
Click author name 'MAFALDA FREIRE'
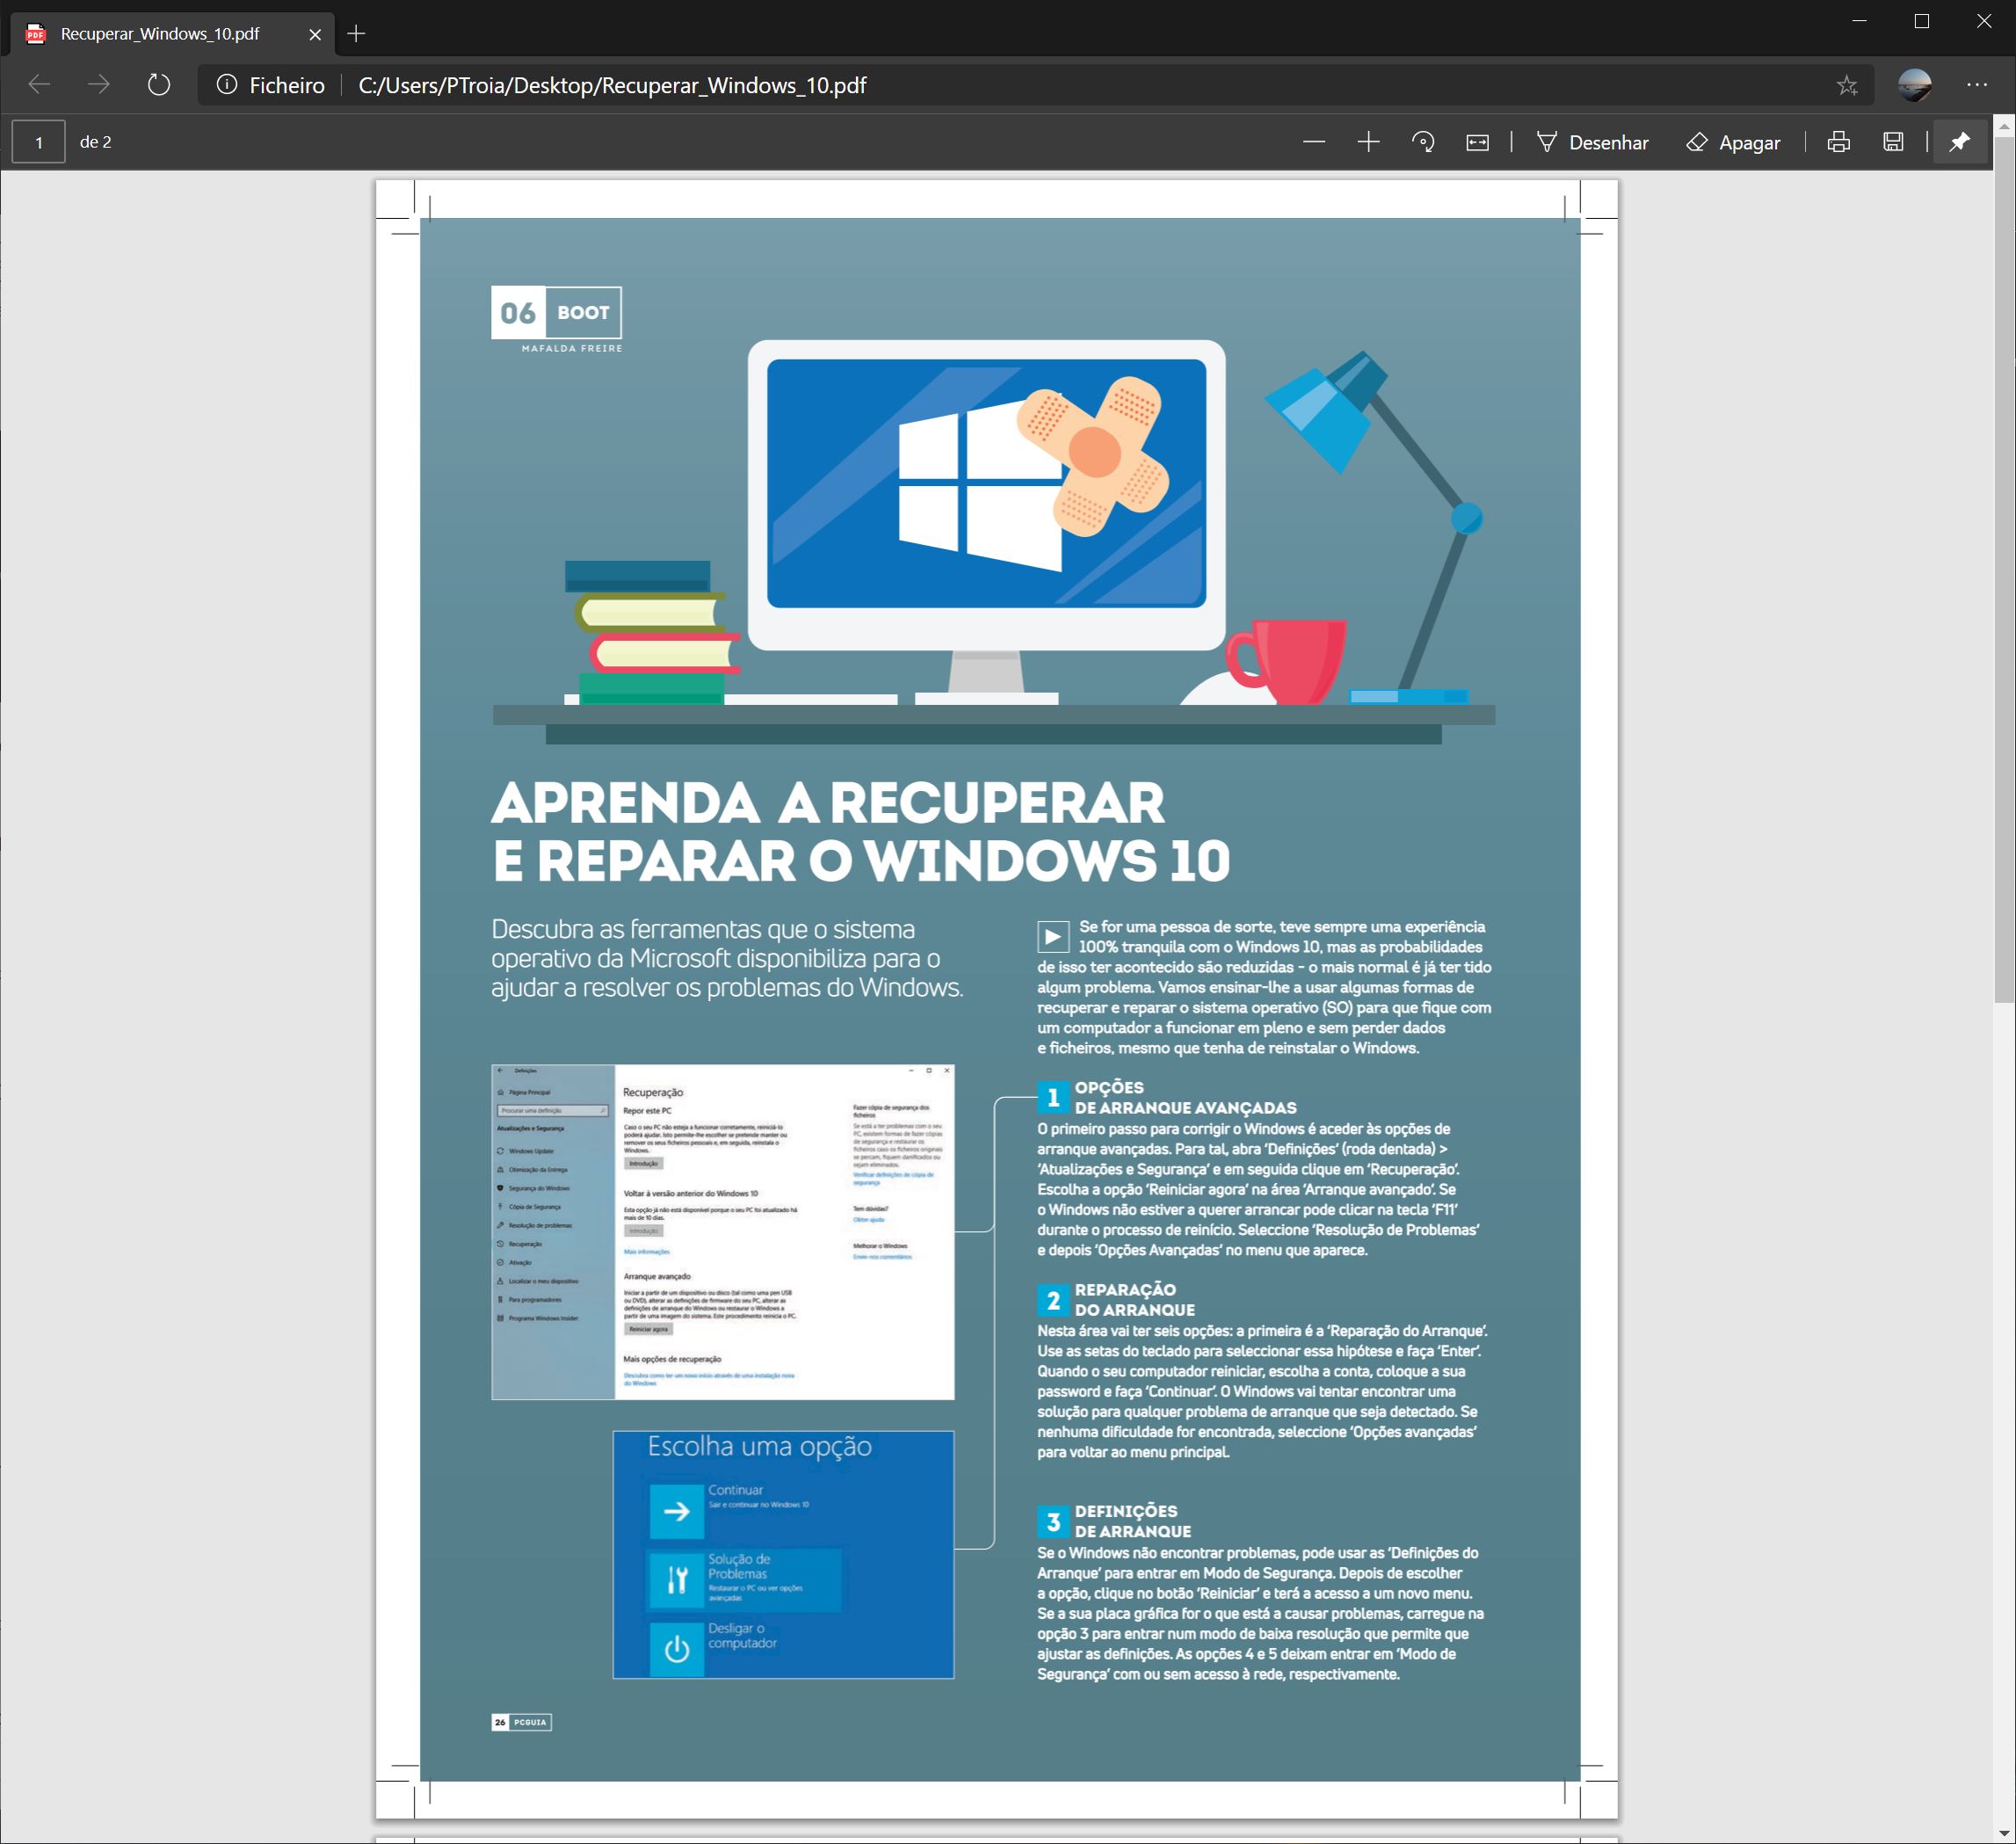pos(572,348)
